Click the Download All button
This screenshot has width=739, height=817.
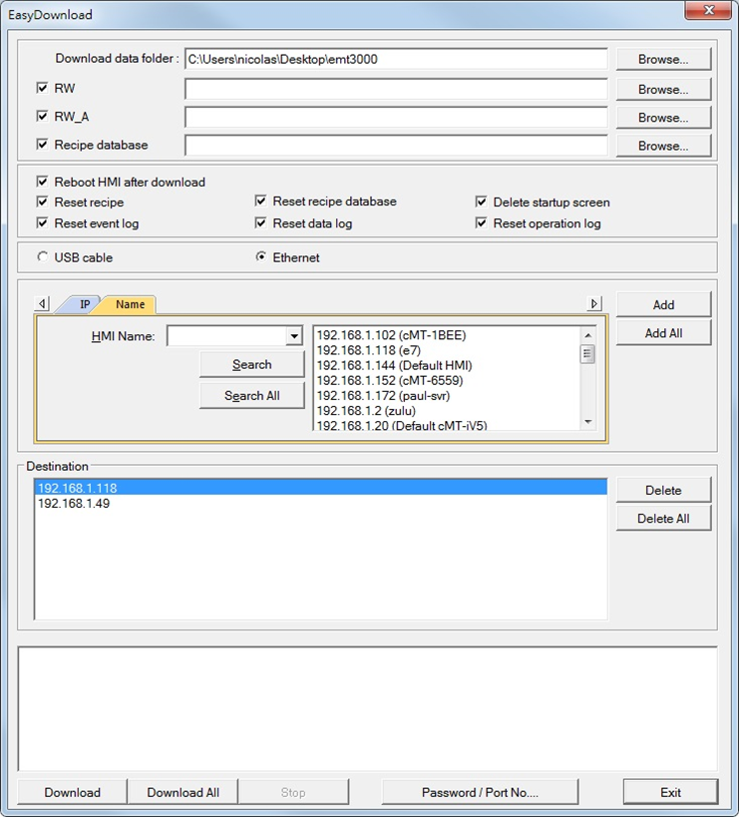coord(183,792)
